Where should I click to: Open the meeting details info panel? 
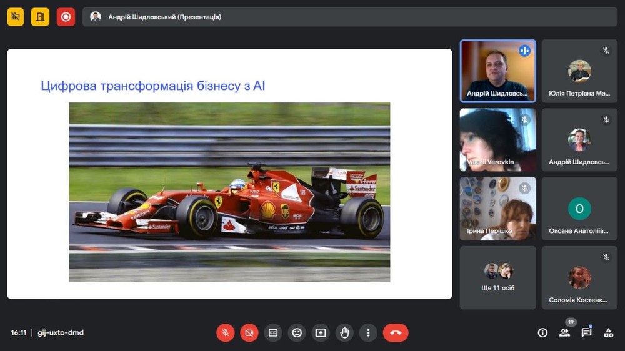pos(542,333)
